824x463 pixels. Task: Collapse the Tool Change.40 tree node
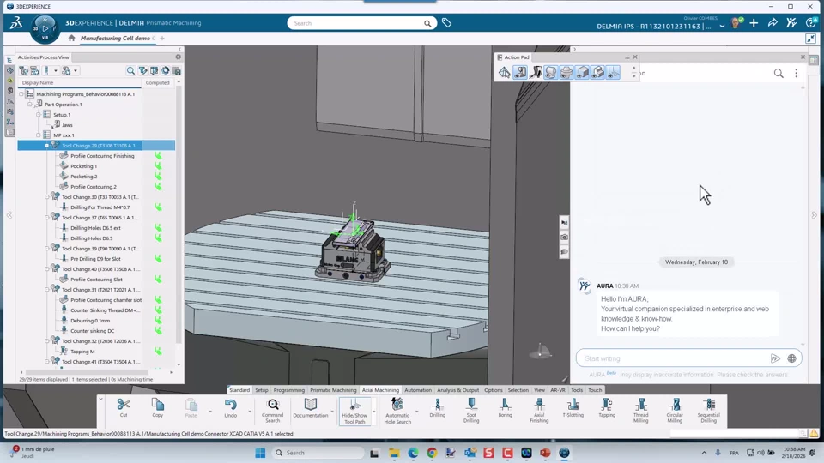pos(46,268)
